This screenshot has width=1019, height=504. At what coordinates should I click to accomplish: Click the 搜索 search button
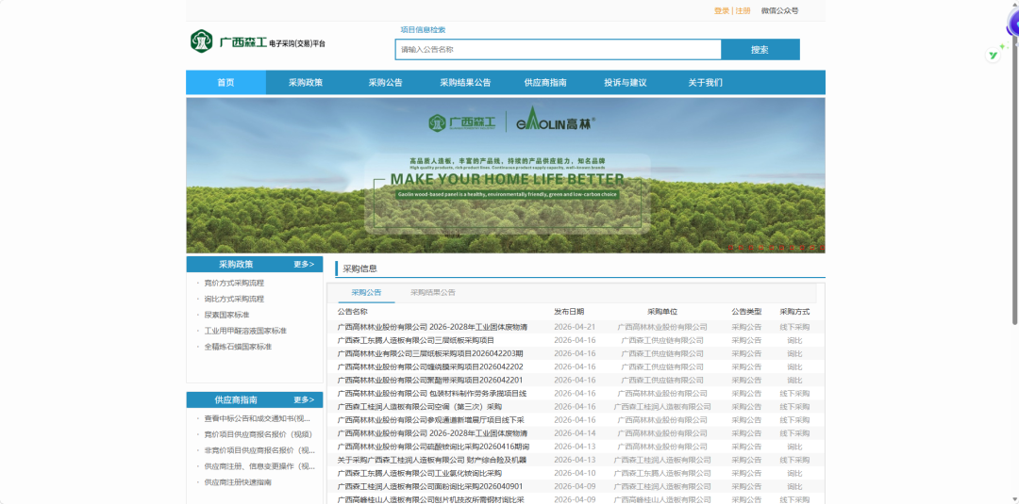pos(760,49)
